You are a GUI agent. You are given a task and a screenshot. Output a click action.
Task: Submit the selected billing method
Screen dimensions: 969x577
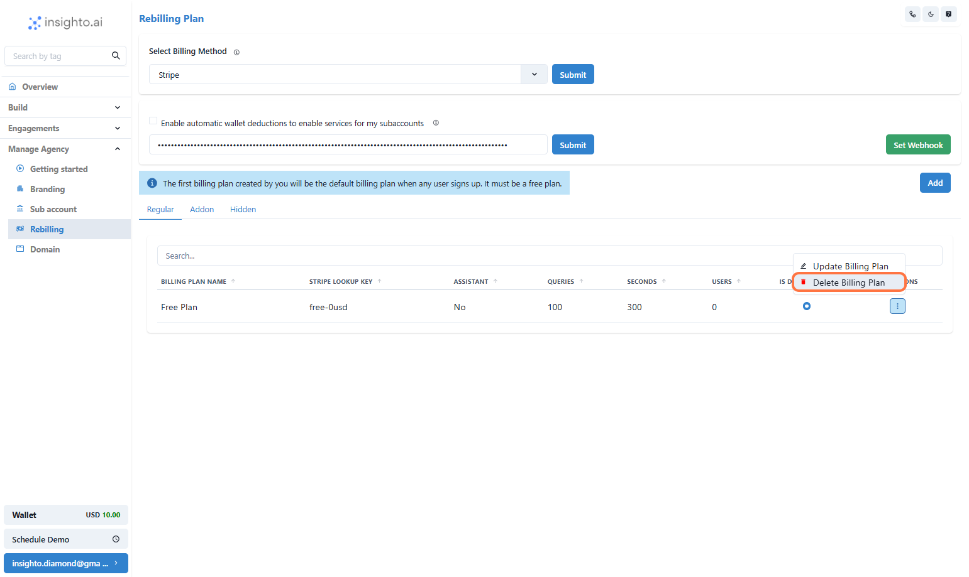pyautogui.click(x=573, y=74)
